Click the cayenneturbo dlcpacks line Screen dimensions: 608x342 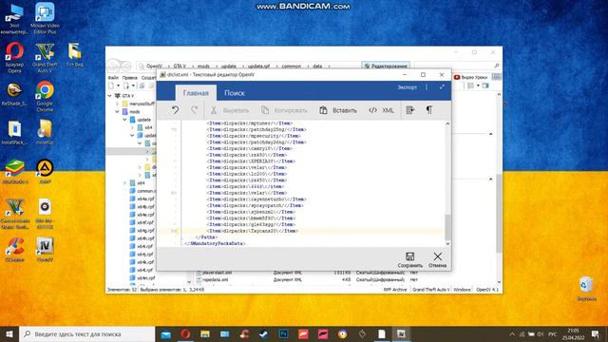click(x=256, y=199)
